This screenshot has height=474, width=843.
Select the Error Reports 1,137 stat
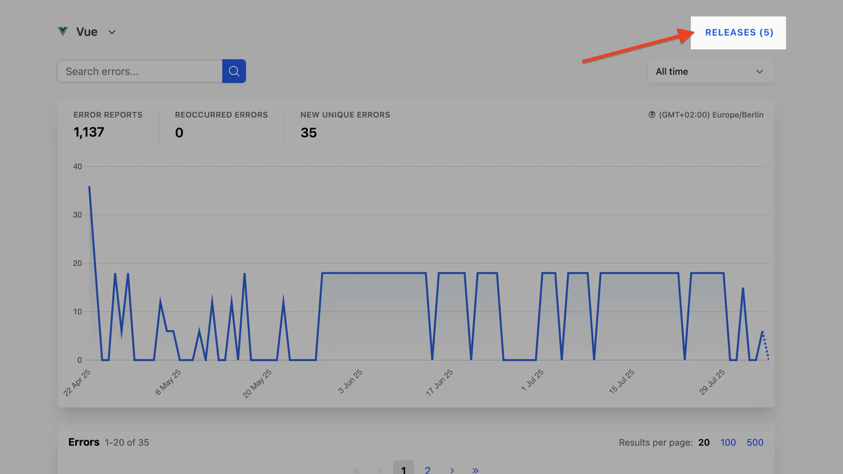[108, 125]
